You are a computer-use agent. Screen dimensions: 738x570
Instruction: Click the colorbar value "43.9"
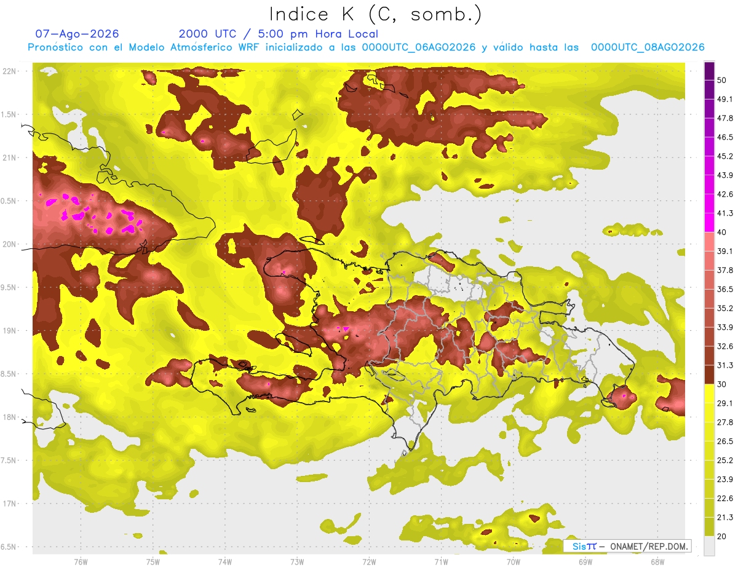725,175
